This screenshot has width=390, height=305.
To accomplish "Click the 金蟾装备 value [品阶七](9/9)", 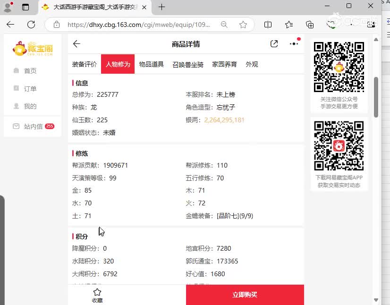I will (235, 216).
